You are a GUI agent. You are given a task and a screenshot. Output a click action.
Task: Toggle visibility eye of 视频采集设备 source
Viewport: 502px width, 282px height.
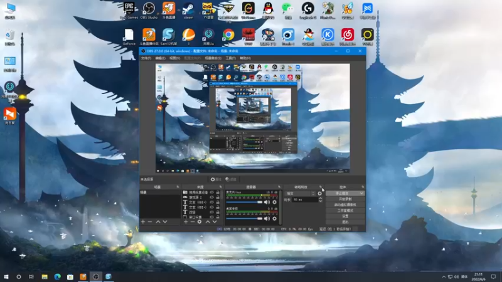click(x=211, y=192)
